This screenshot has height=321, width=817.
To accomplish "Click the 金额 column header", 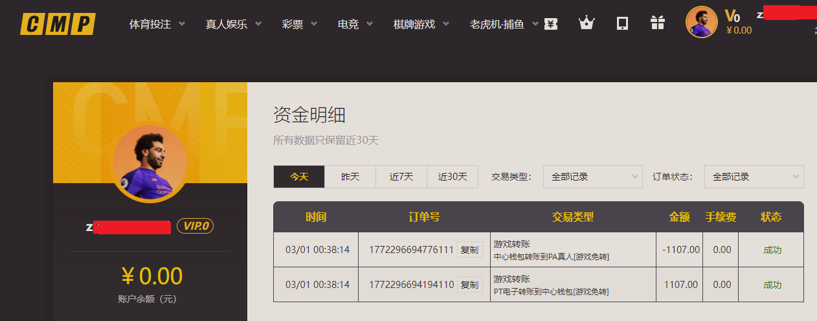I will [x=679, y=217].
